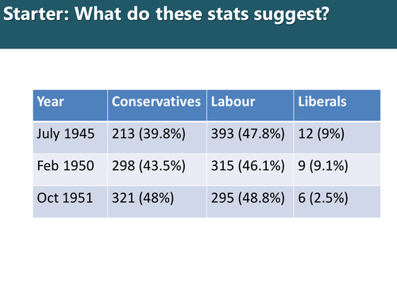The height and width of the screenshot is (298, 397).
Task: Click the July 1945 row label
Action: pos(70,137)
